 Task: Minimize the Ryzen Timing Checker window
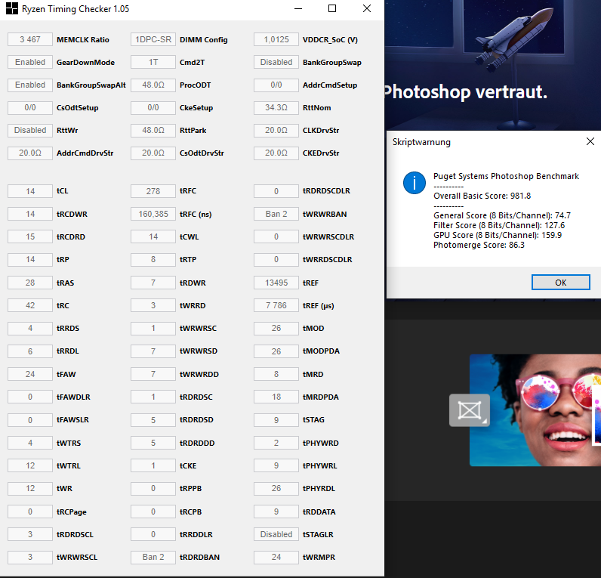(x=298, y=8)
